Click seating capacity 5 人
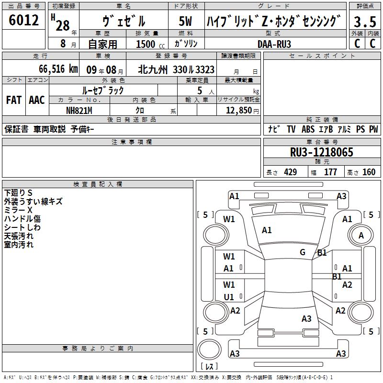Image resolution: width=383 pixels, height=383 pixels. (x=205, y=91)
